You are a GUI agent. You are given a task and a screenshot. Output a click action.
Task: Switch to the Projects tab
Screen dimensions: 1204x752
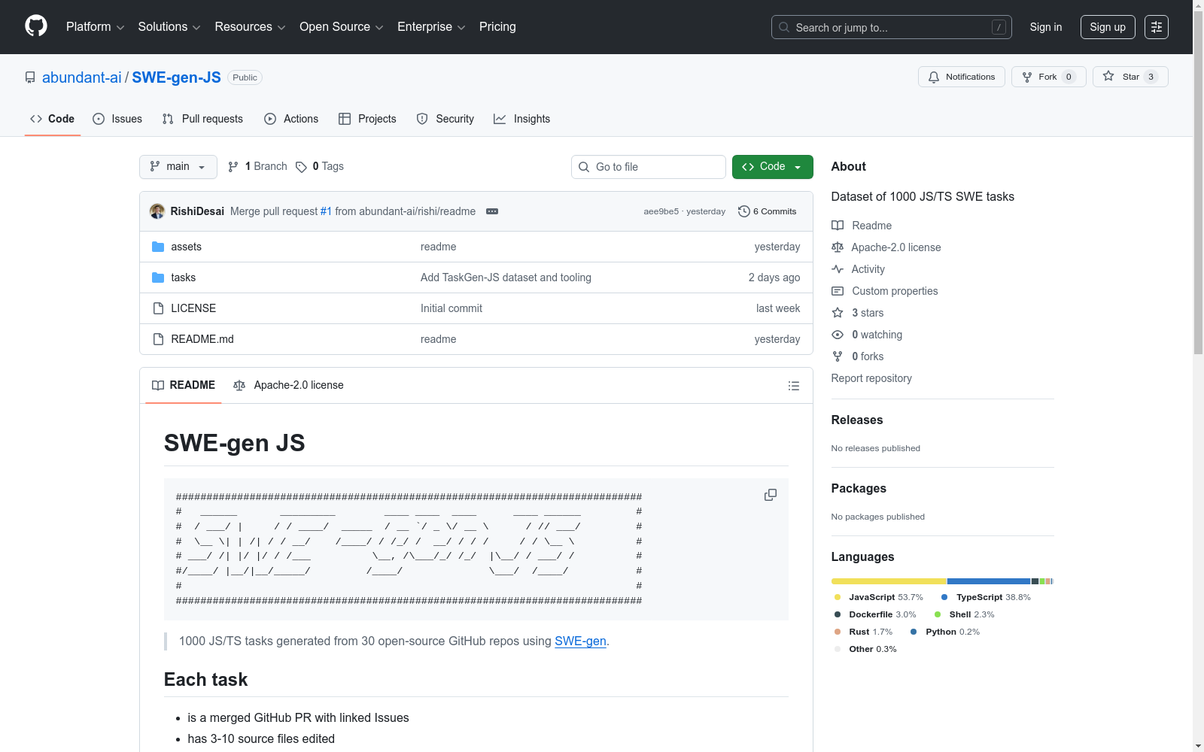367,119
